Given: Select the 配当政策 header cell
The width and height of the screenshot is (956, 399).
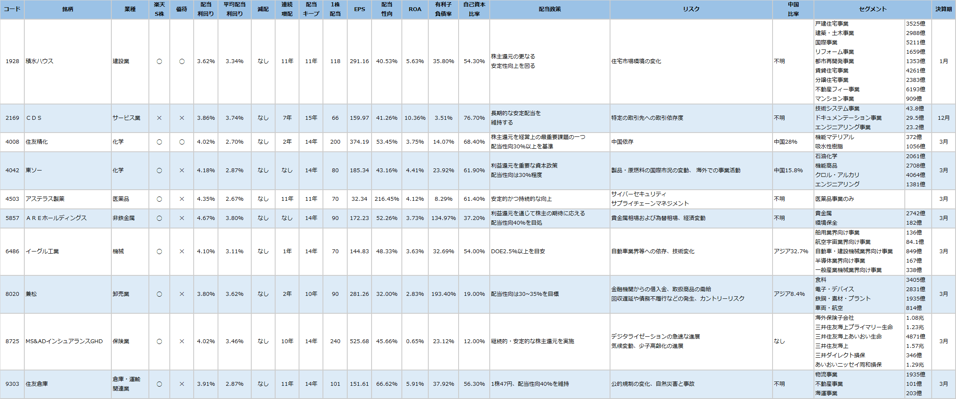Looking at the screenshot, I should 549,9.
